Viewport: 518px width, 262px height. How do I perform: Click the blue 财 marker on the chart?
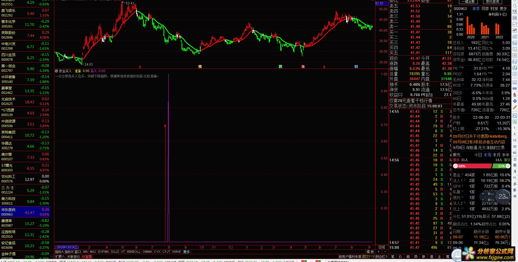point(356,66)
